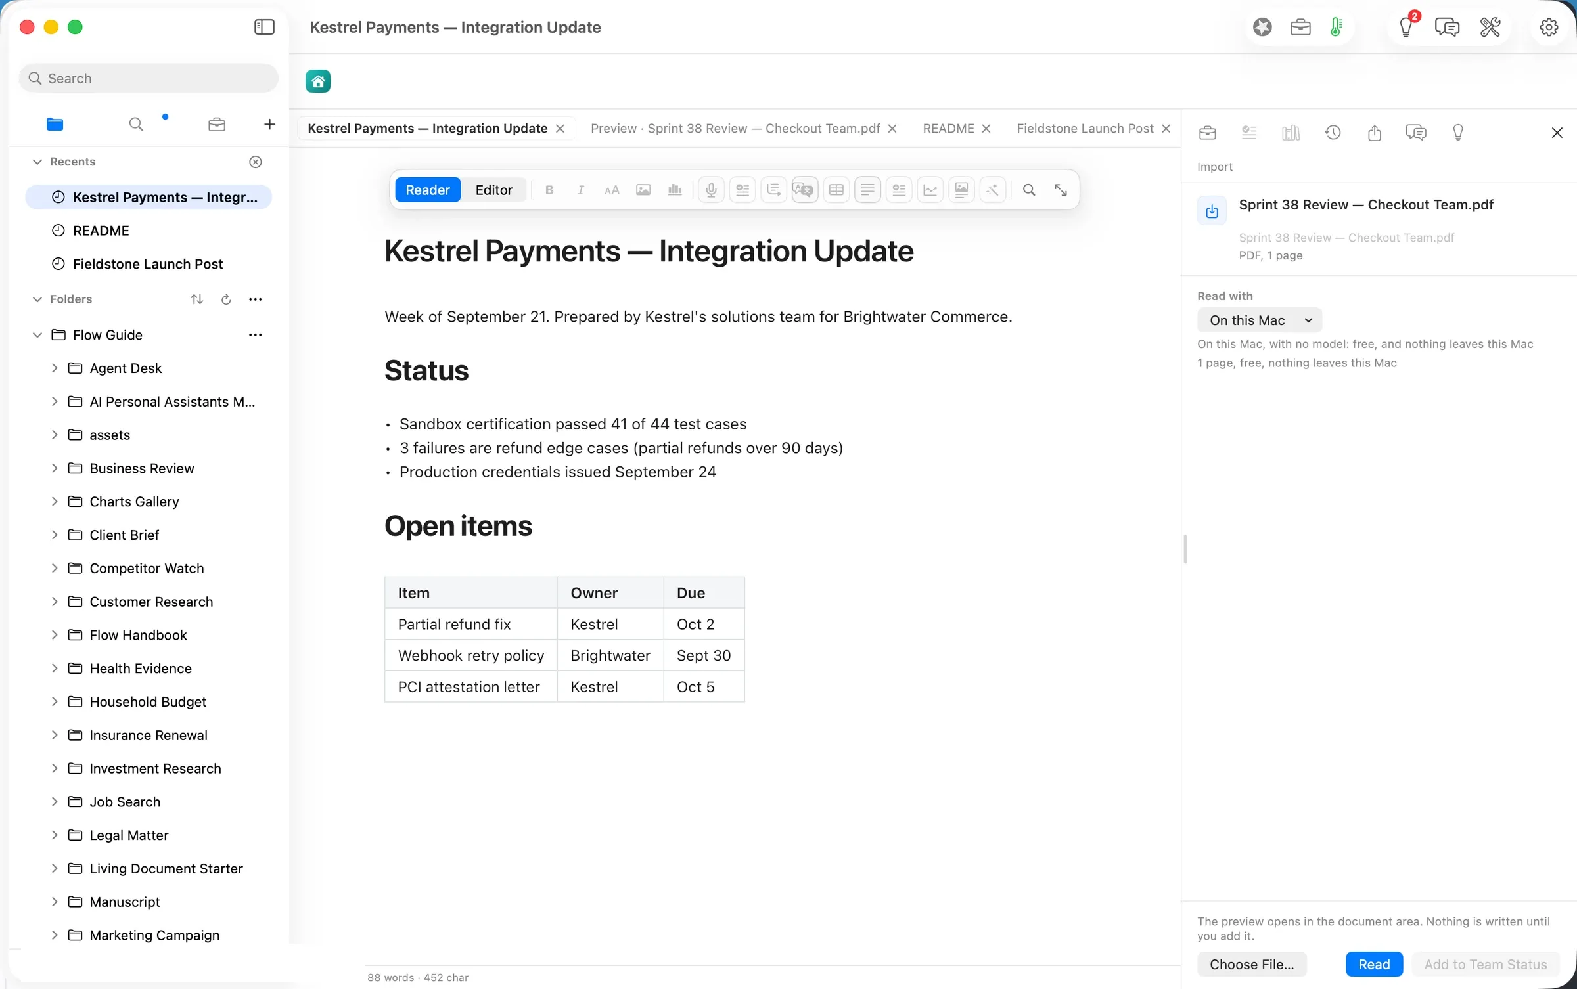Select the Reader mode segment

pyautogui.click(x=428, y=190)
